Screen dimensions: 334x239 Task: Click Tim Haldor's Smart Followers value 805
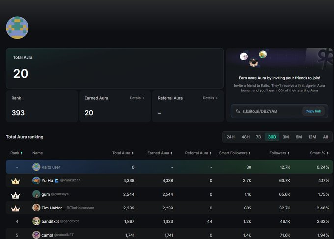coord(248,208)
